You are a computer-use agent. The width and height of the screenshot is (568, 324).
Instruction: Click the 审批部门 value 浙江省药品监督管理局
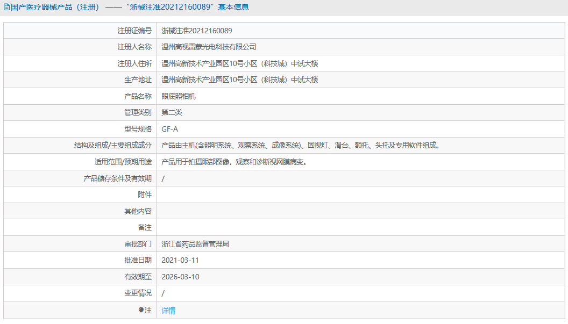pyautogui.click(x=198, y=243)
